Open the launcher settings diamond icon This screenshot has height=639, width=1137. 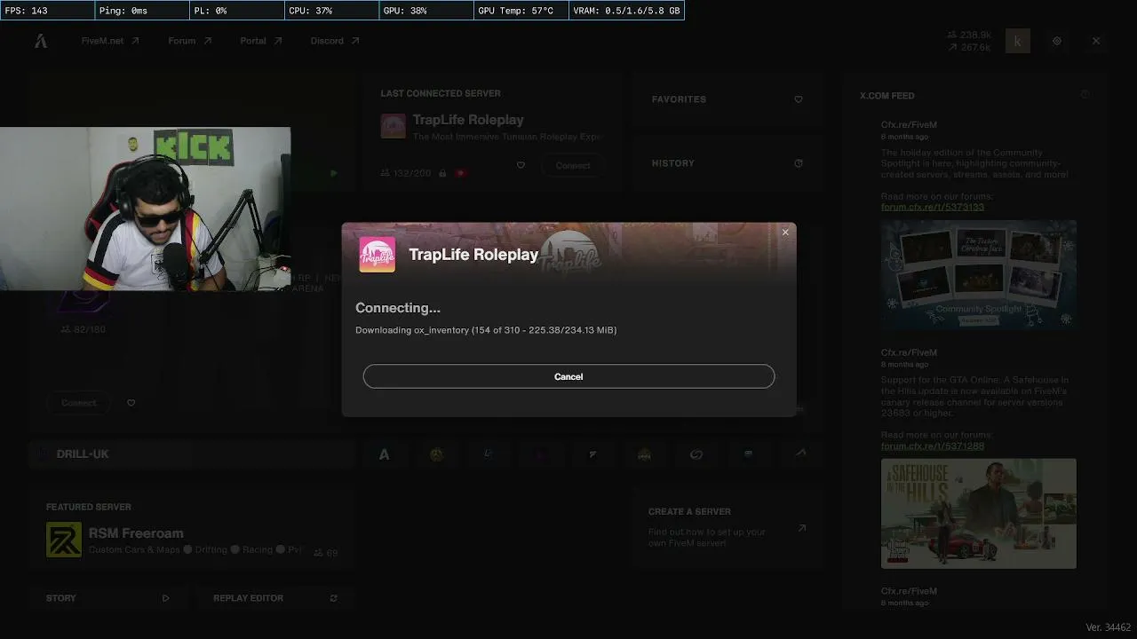1057,41
